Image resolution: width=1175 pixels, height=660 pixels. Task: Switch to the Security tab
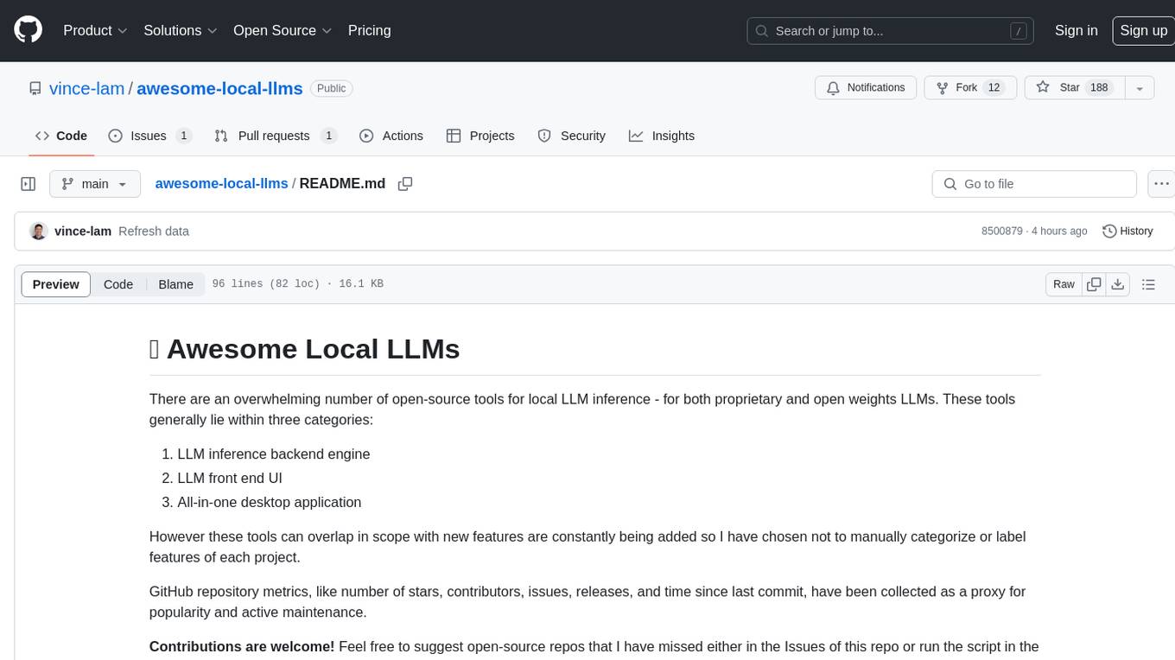point(572,136)
